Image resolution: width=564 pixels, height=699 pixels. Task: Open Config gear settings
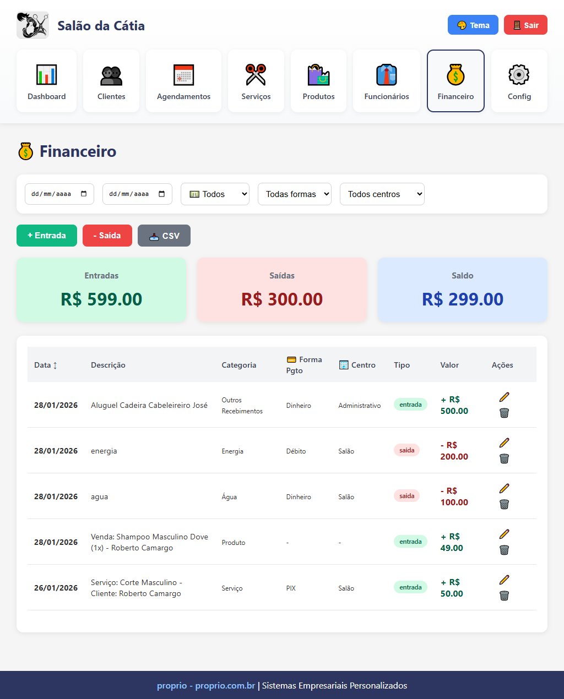(519, 81)
